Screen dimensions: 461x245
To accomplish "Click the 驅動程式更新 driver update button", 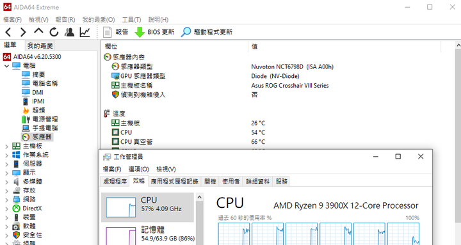I will (207, 32).
